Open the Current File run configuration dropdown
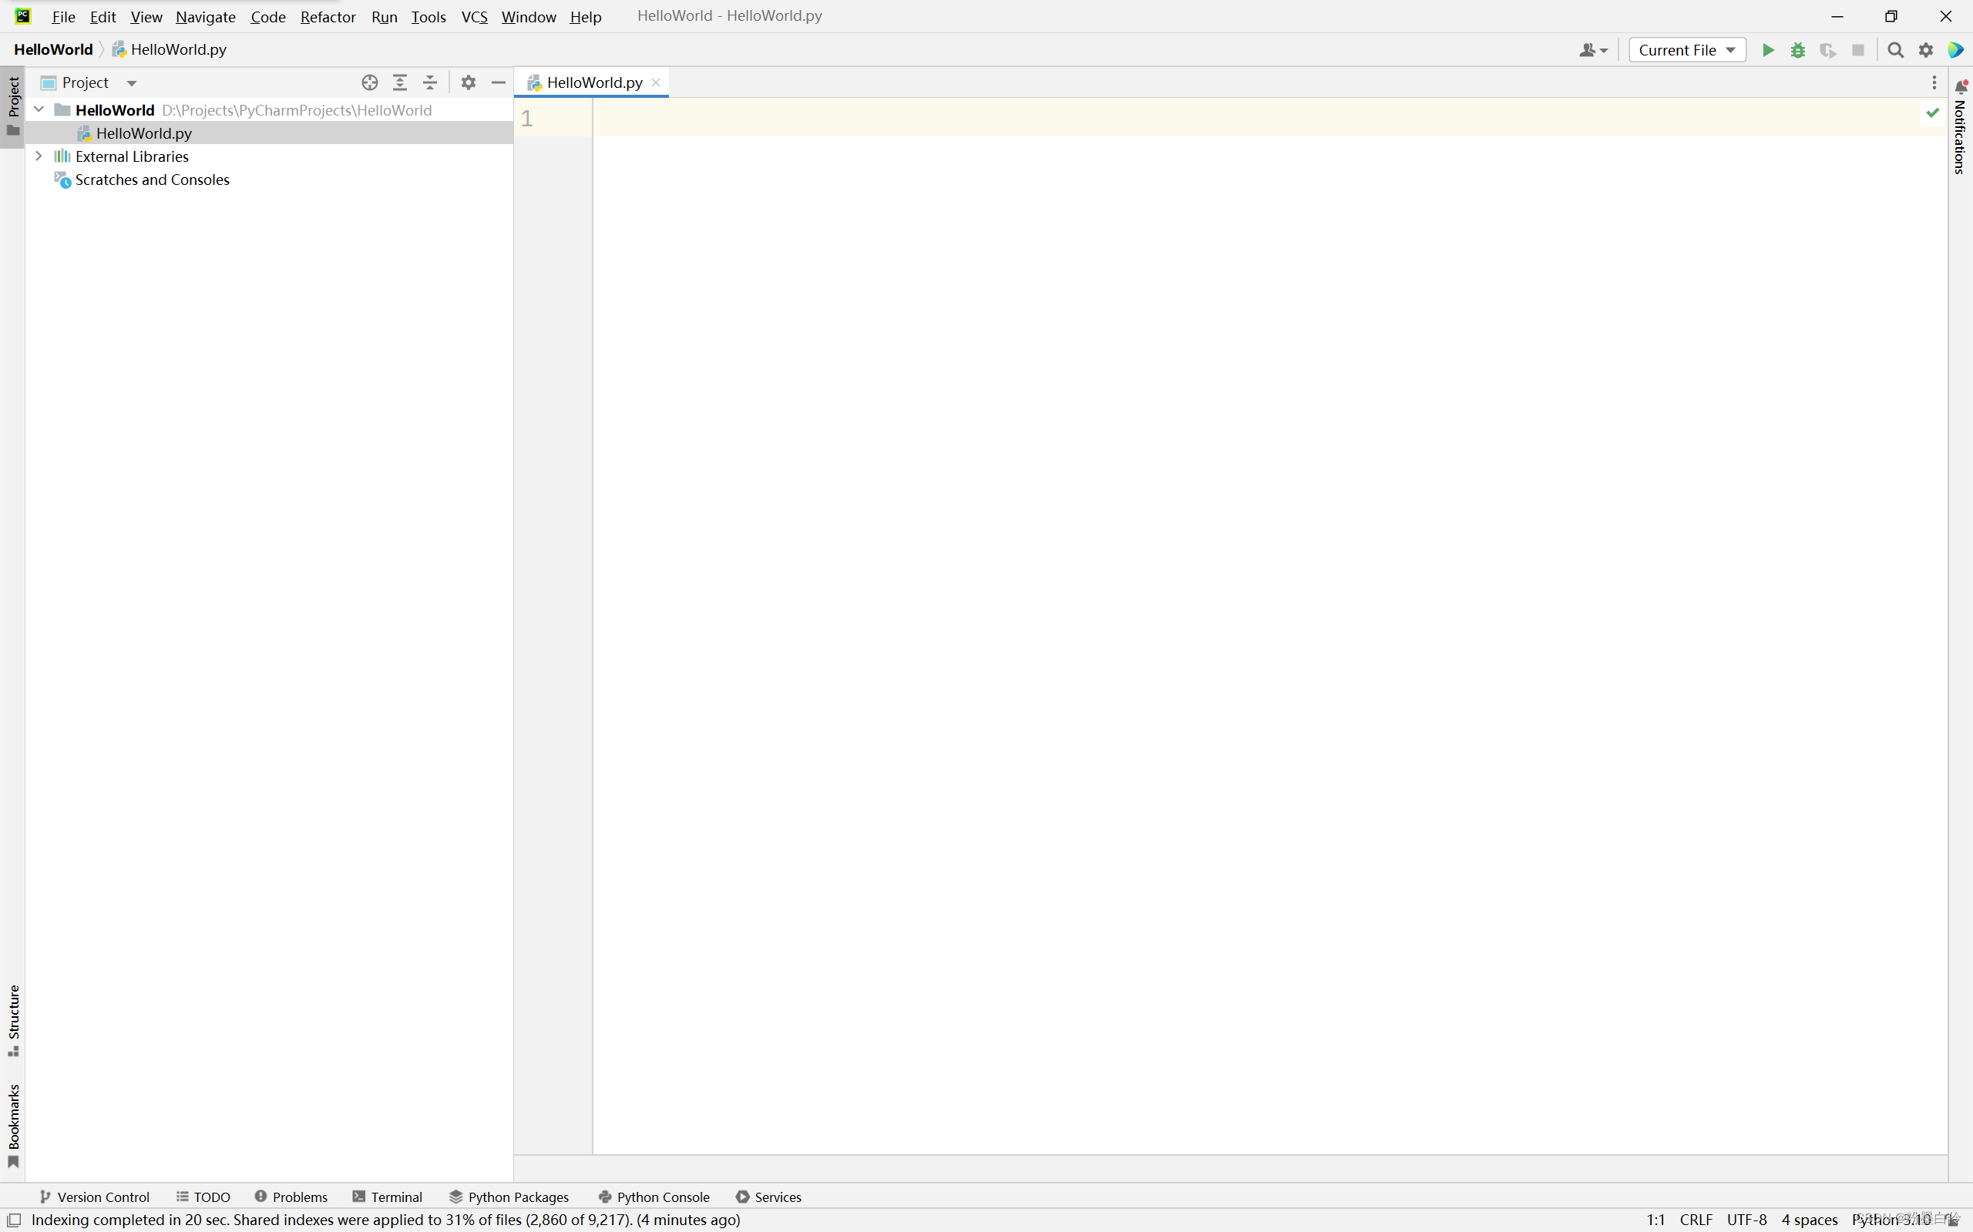The image size is (1973, 1232). pyautogui.click(x=1687, y=51)
